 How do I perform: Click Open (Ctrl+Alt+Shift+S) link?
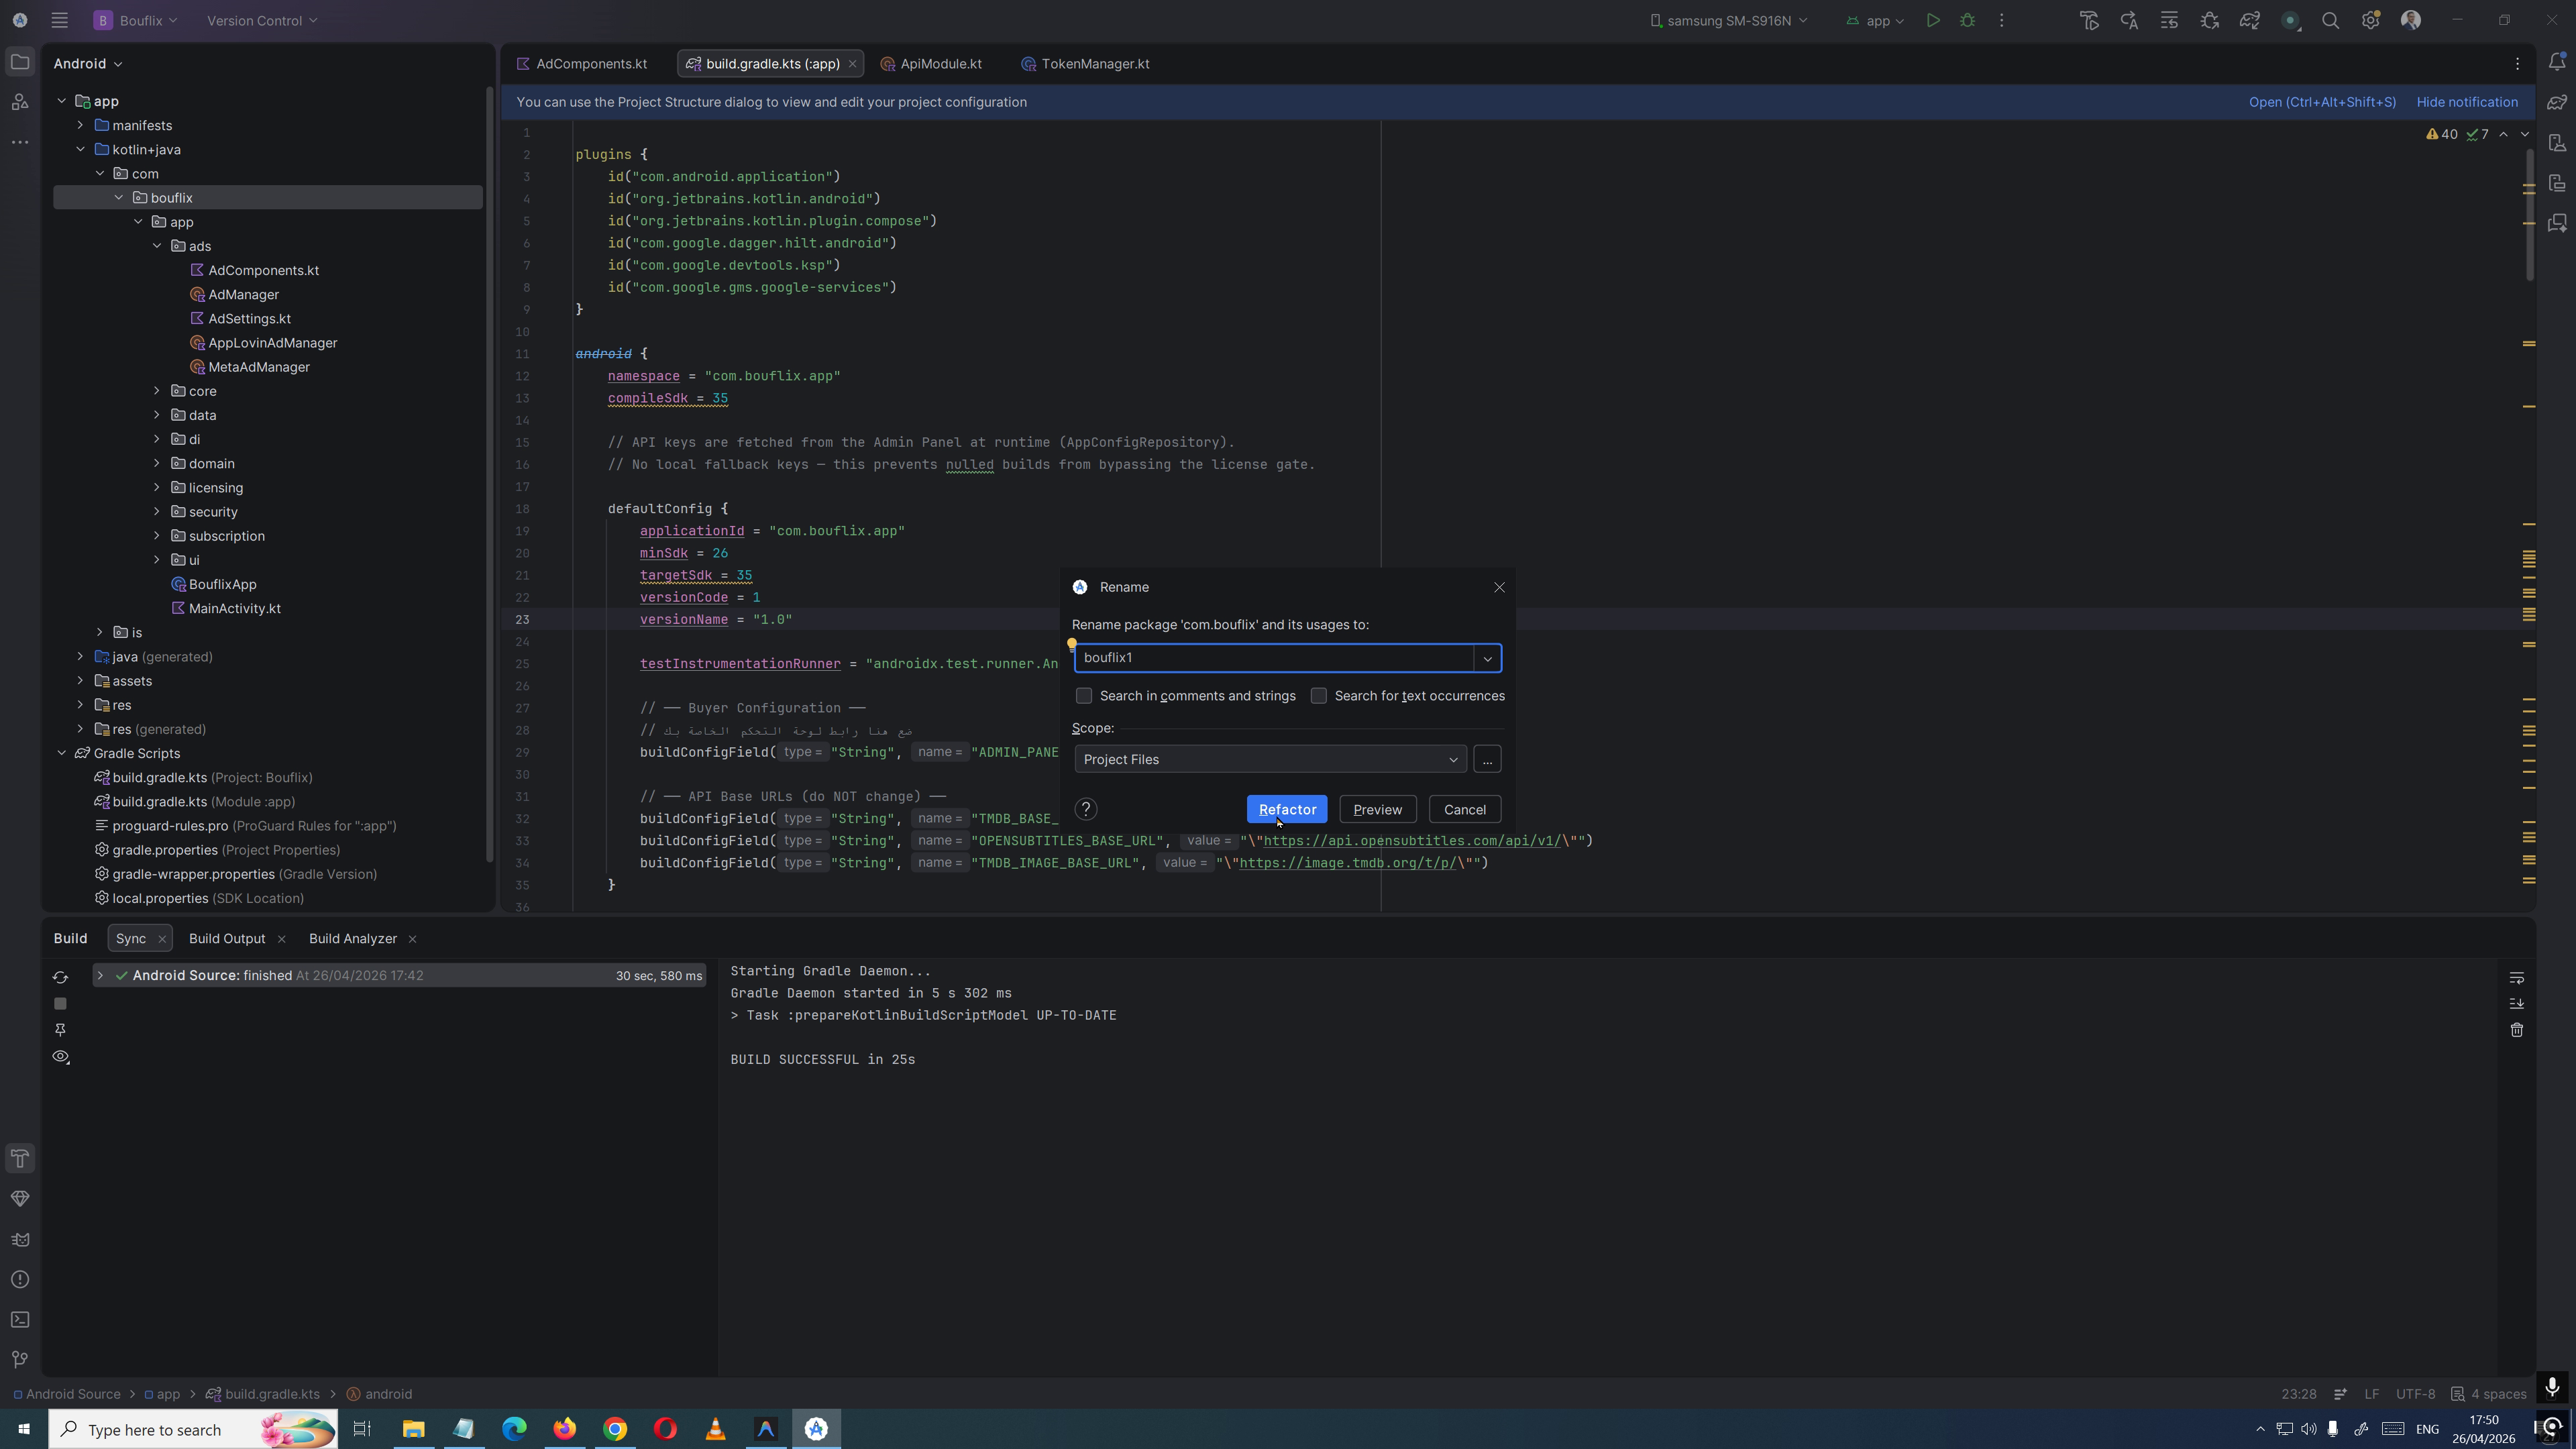click(2322, 102)
